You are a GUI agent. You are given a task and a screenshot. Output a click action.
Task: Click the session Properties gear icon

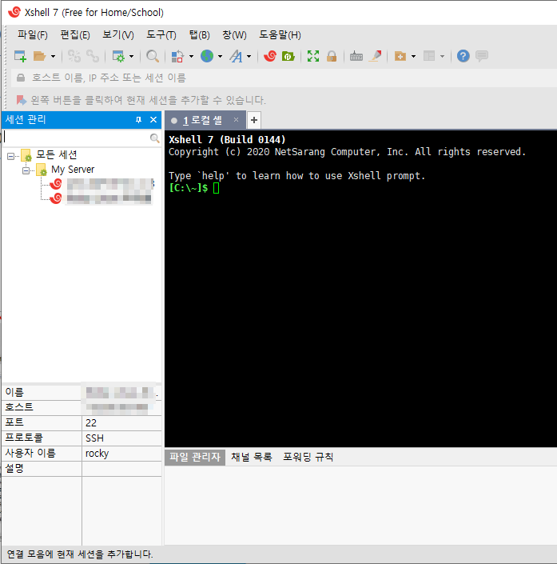118,56
